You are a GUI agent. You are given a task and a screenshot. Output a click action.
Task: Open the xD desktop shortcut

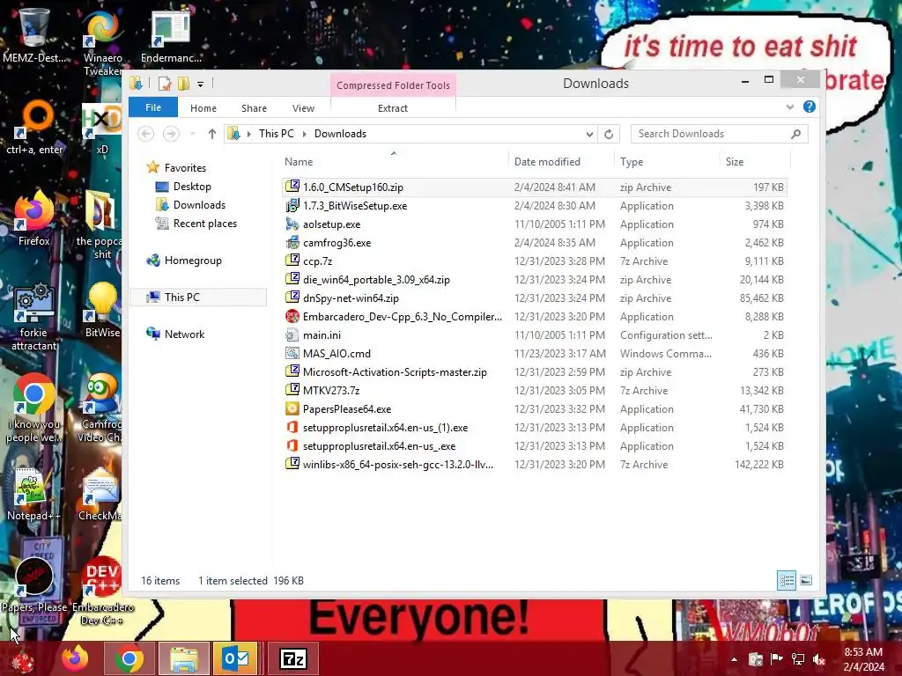(102, 128)
